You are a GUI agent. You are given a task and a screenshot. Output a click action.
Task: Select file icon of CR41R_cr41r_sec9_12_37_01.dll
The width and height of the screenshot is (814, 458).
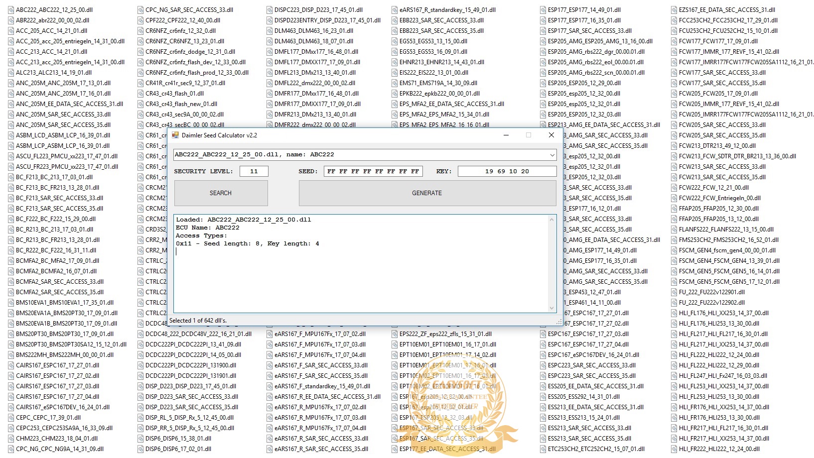140,83
